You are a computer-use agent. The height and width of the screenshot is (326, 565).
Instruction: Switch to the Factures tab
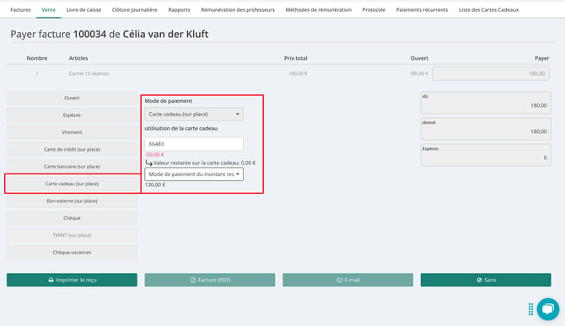click(x=20, y=10)
